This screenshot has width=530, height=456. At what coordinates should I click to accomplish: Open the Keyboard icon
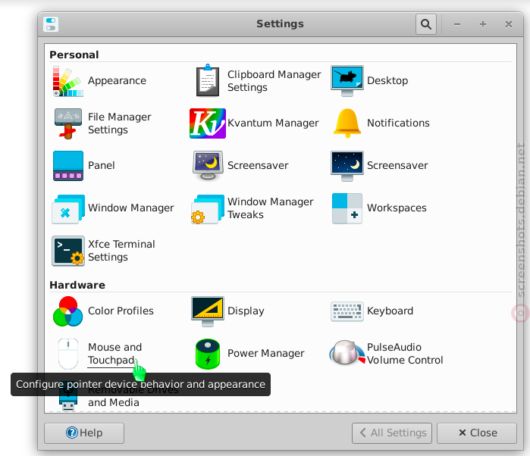tap(347, 311)
